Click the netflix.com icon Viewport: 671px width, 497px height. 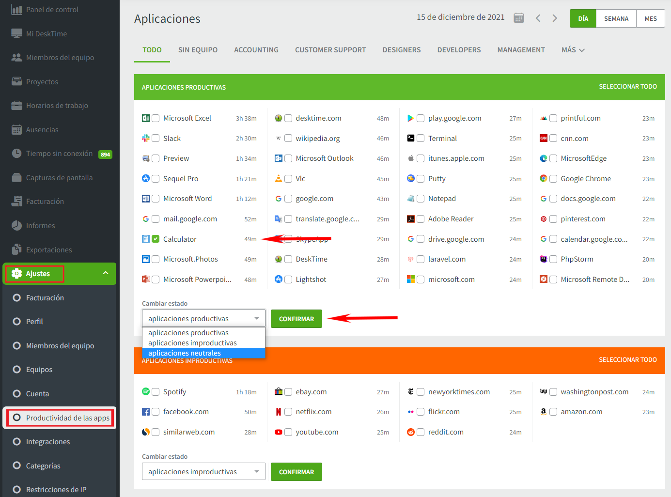coord(279,412)
